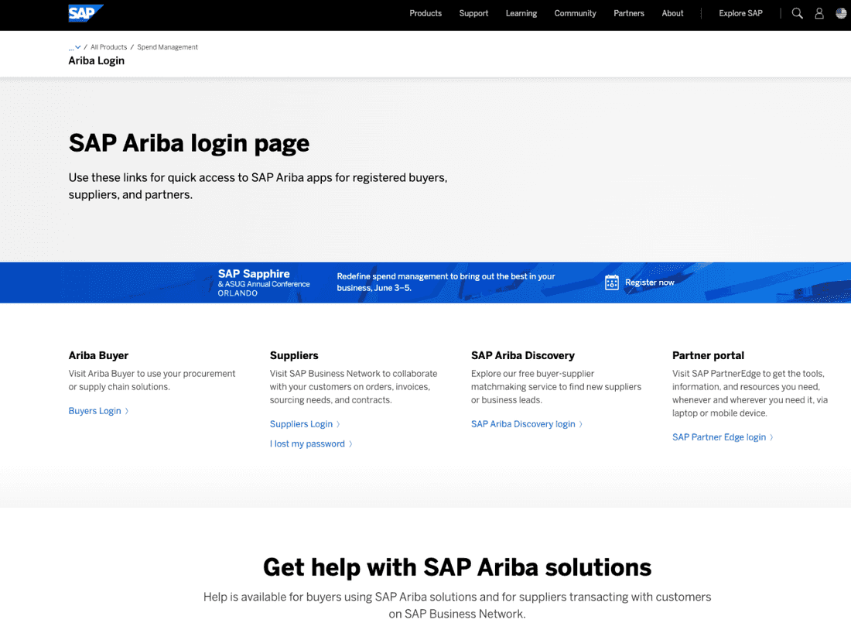The height and width of the screenshot is (630, 851).
Task: Open the Learning menu
Action: click(x=521, y=13)
